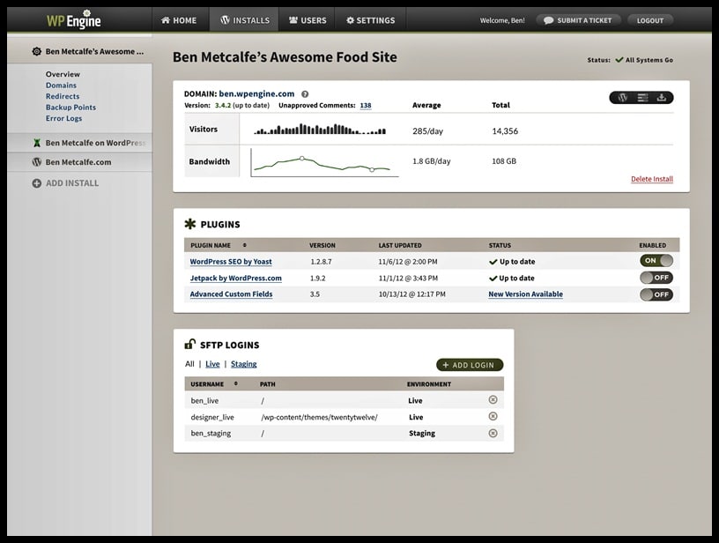Open the Home tab
Image resolution: width=719 pixels, height=543 pixels.
point(179,20)
